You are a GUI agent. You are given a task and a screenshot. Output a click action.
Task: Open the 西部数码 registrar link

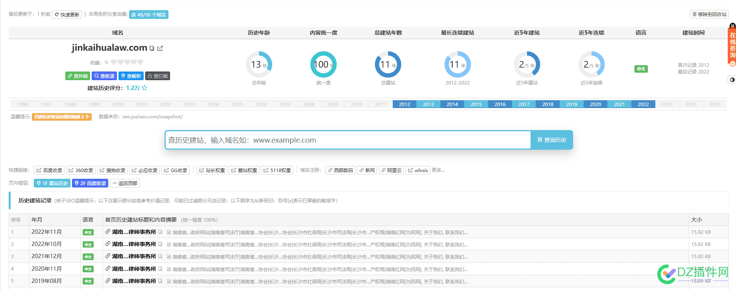pos(340,170)
